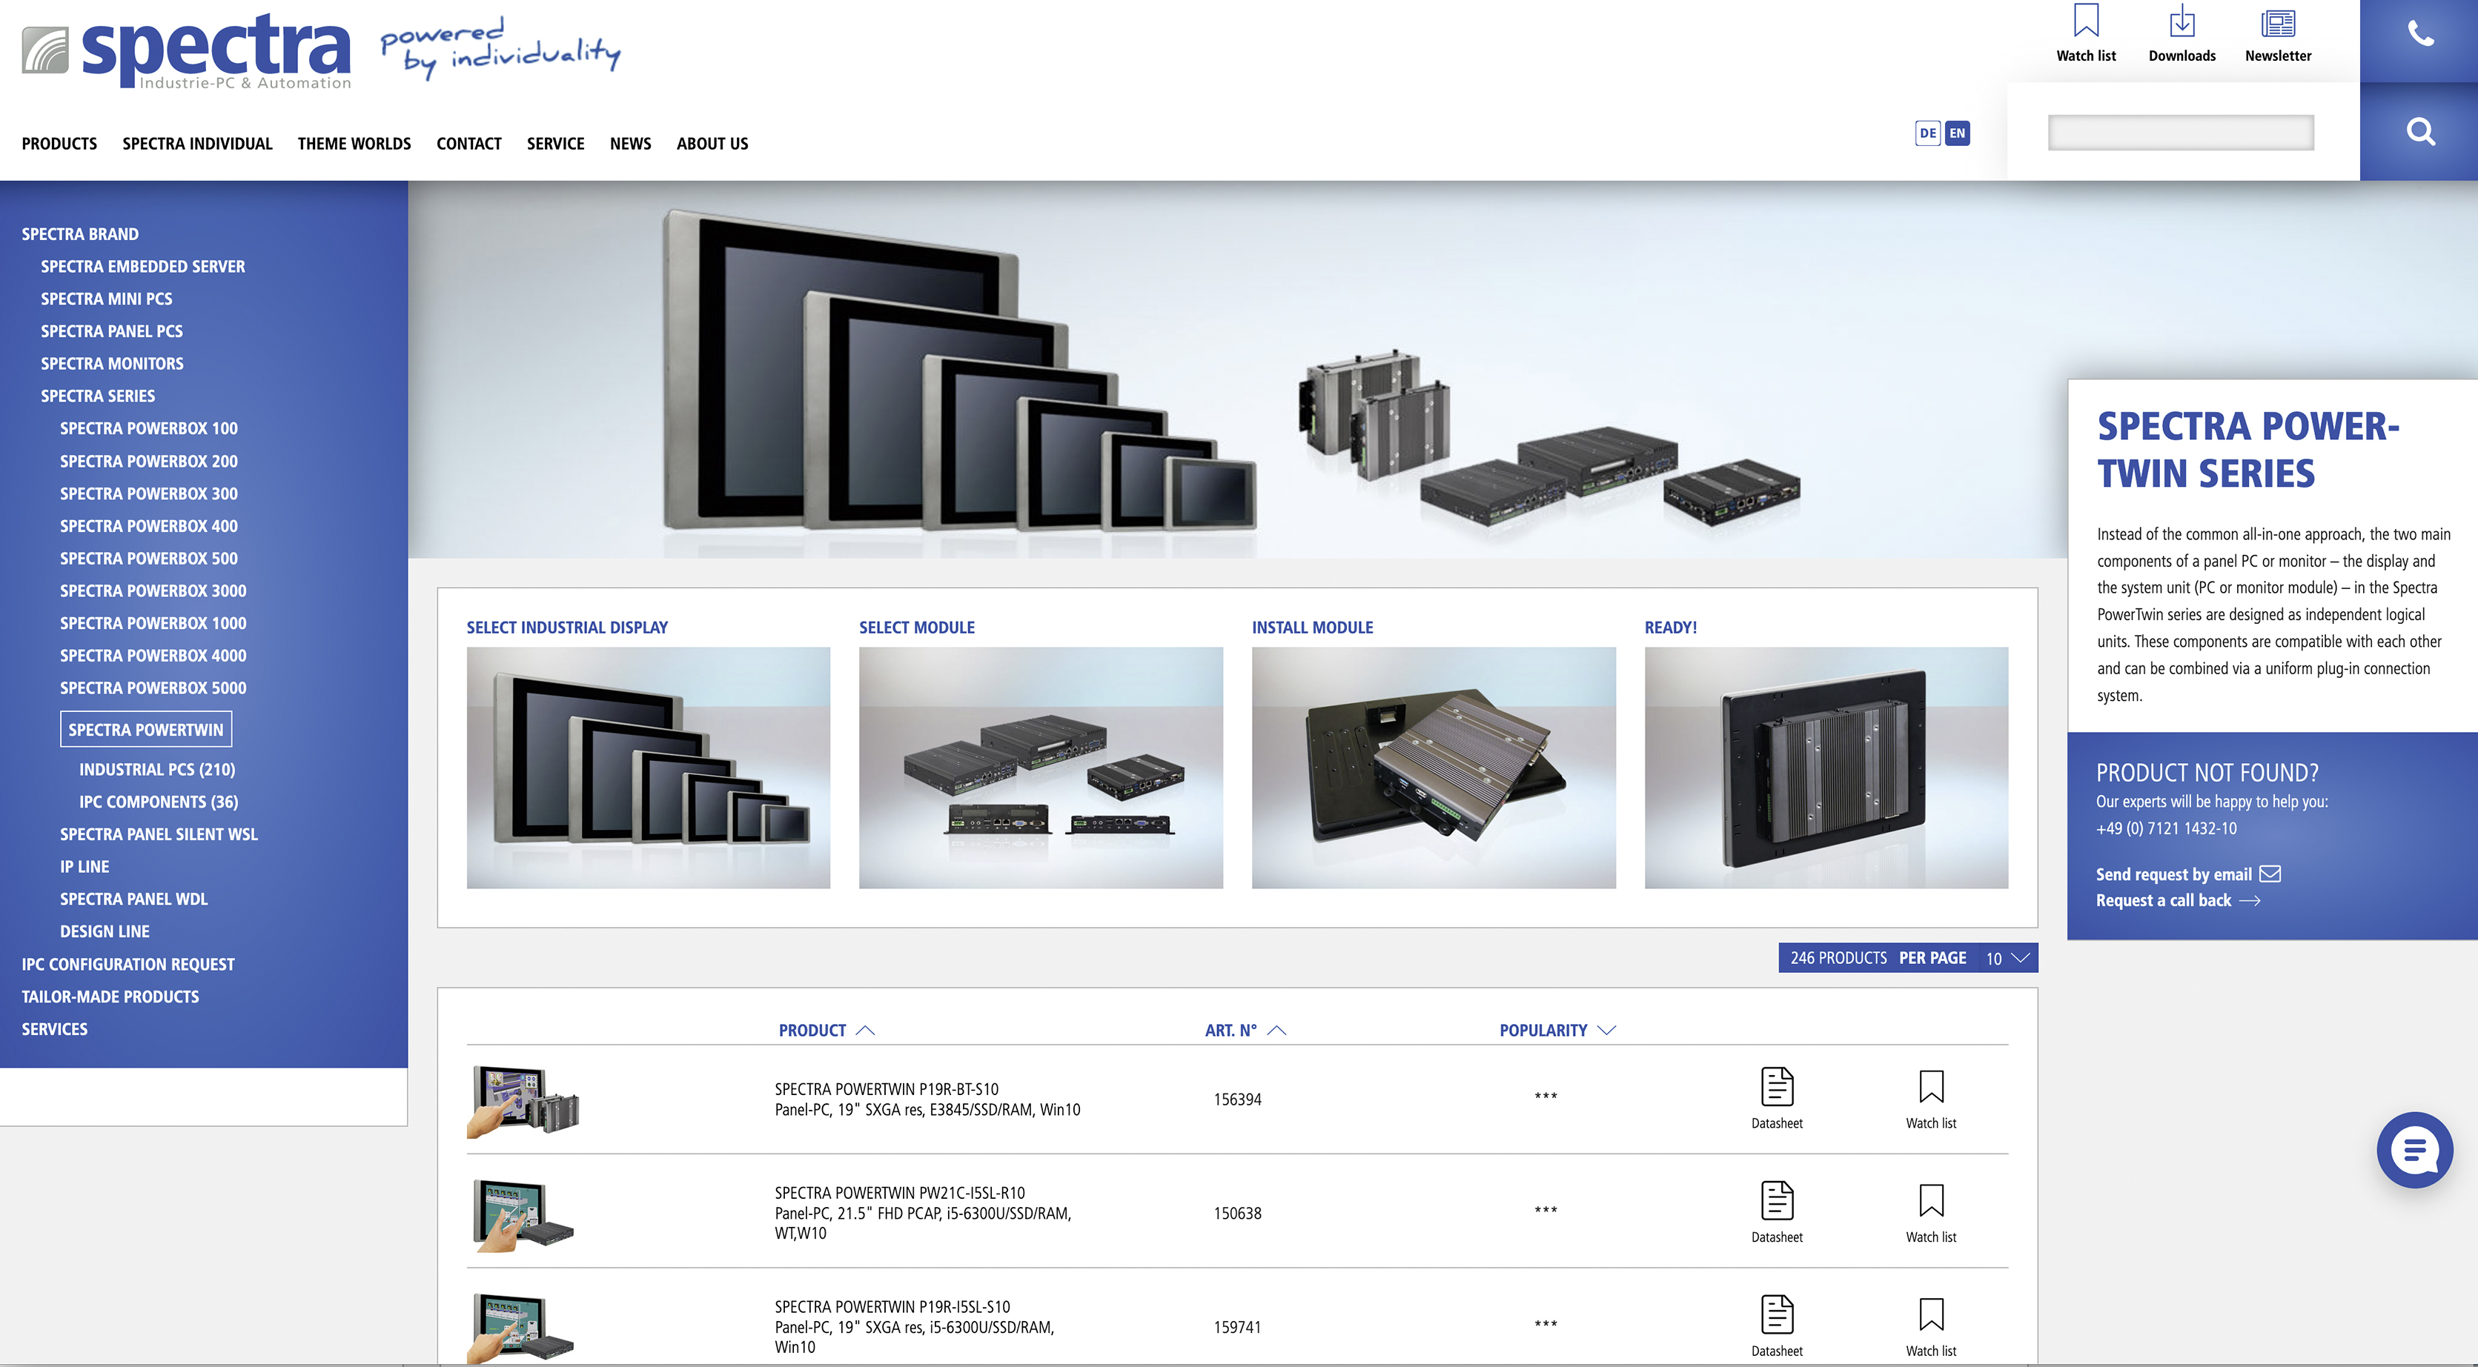Open SERVICES sidebar link
Viewport: 2478px width, 1367px height.
point(55,1030)
